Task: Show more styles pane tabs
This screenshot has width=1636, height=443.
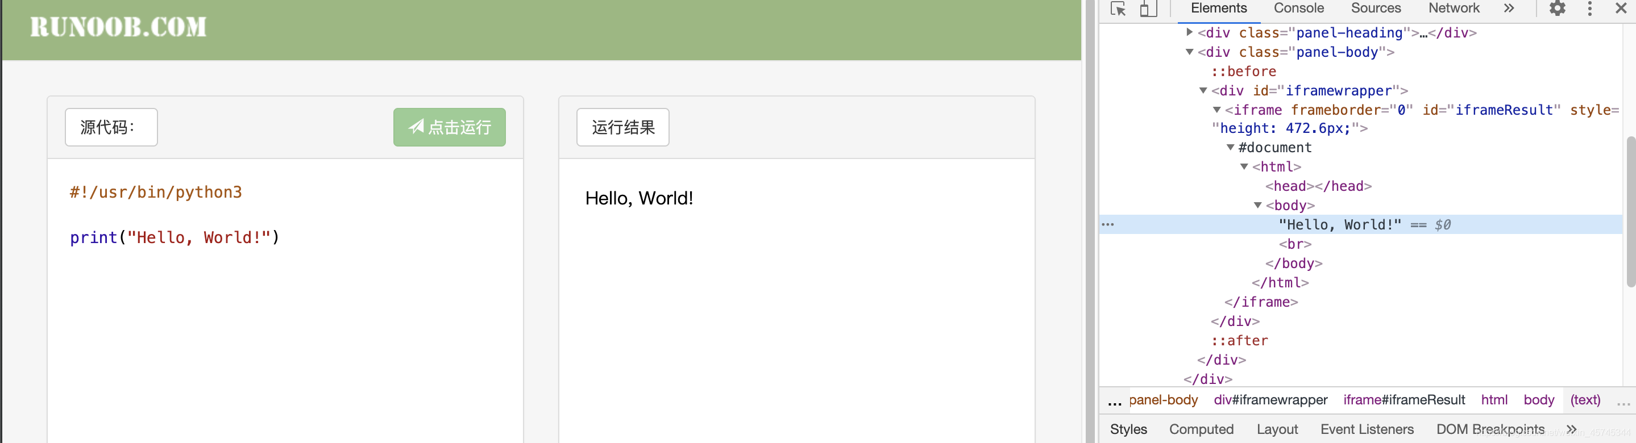Action: (x=1571, y=430)
